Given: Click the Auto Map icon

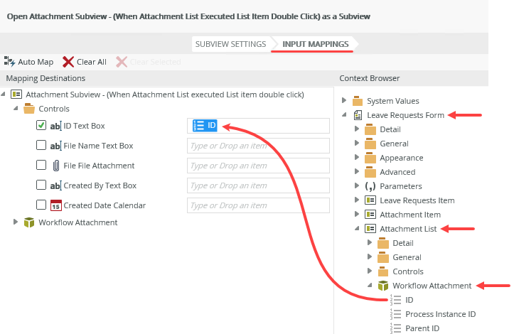Looking at the screenshot, I should (9, 62).
